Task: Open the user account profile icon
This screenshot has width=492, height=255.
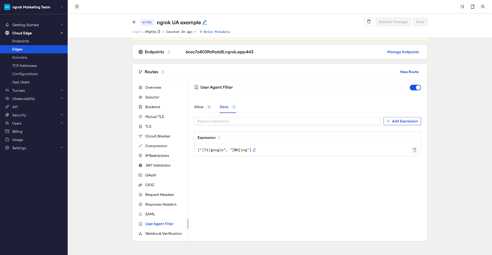Action: point(483,6)
